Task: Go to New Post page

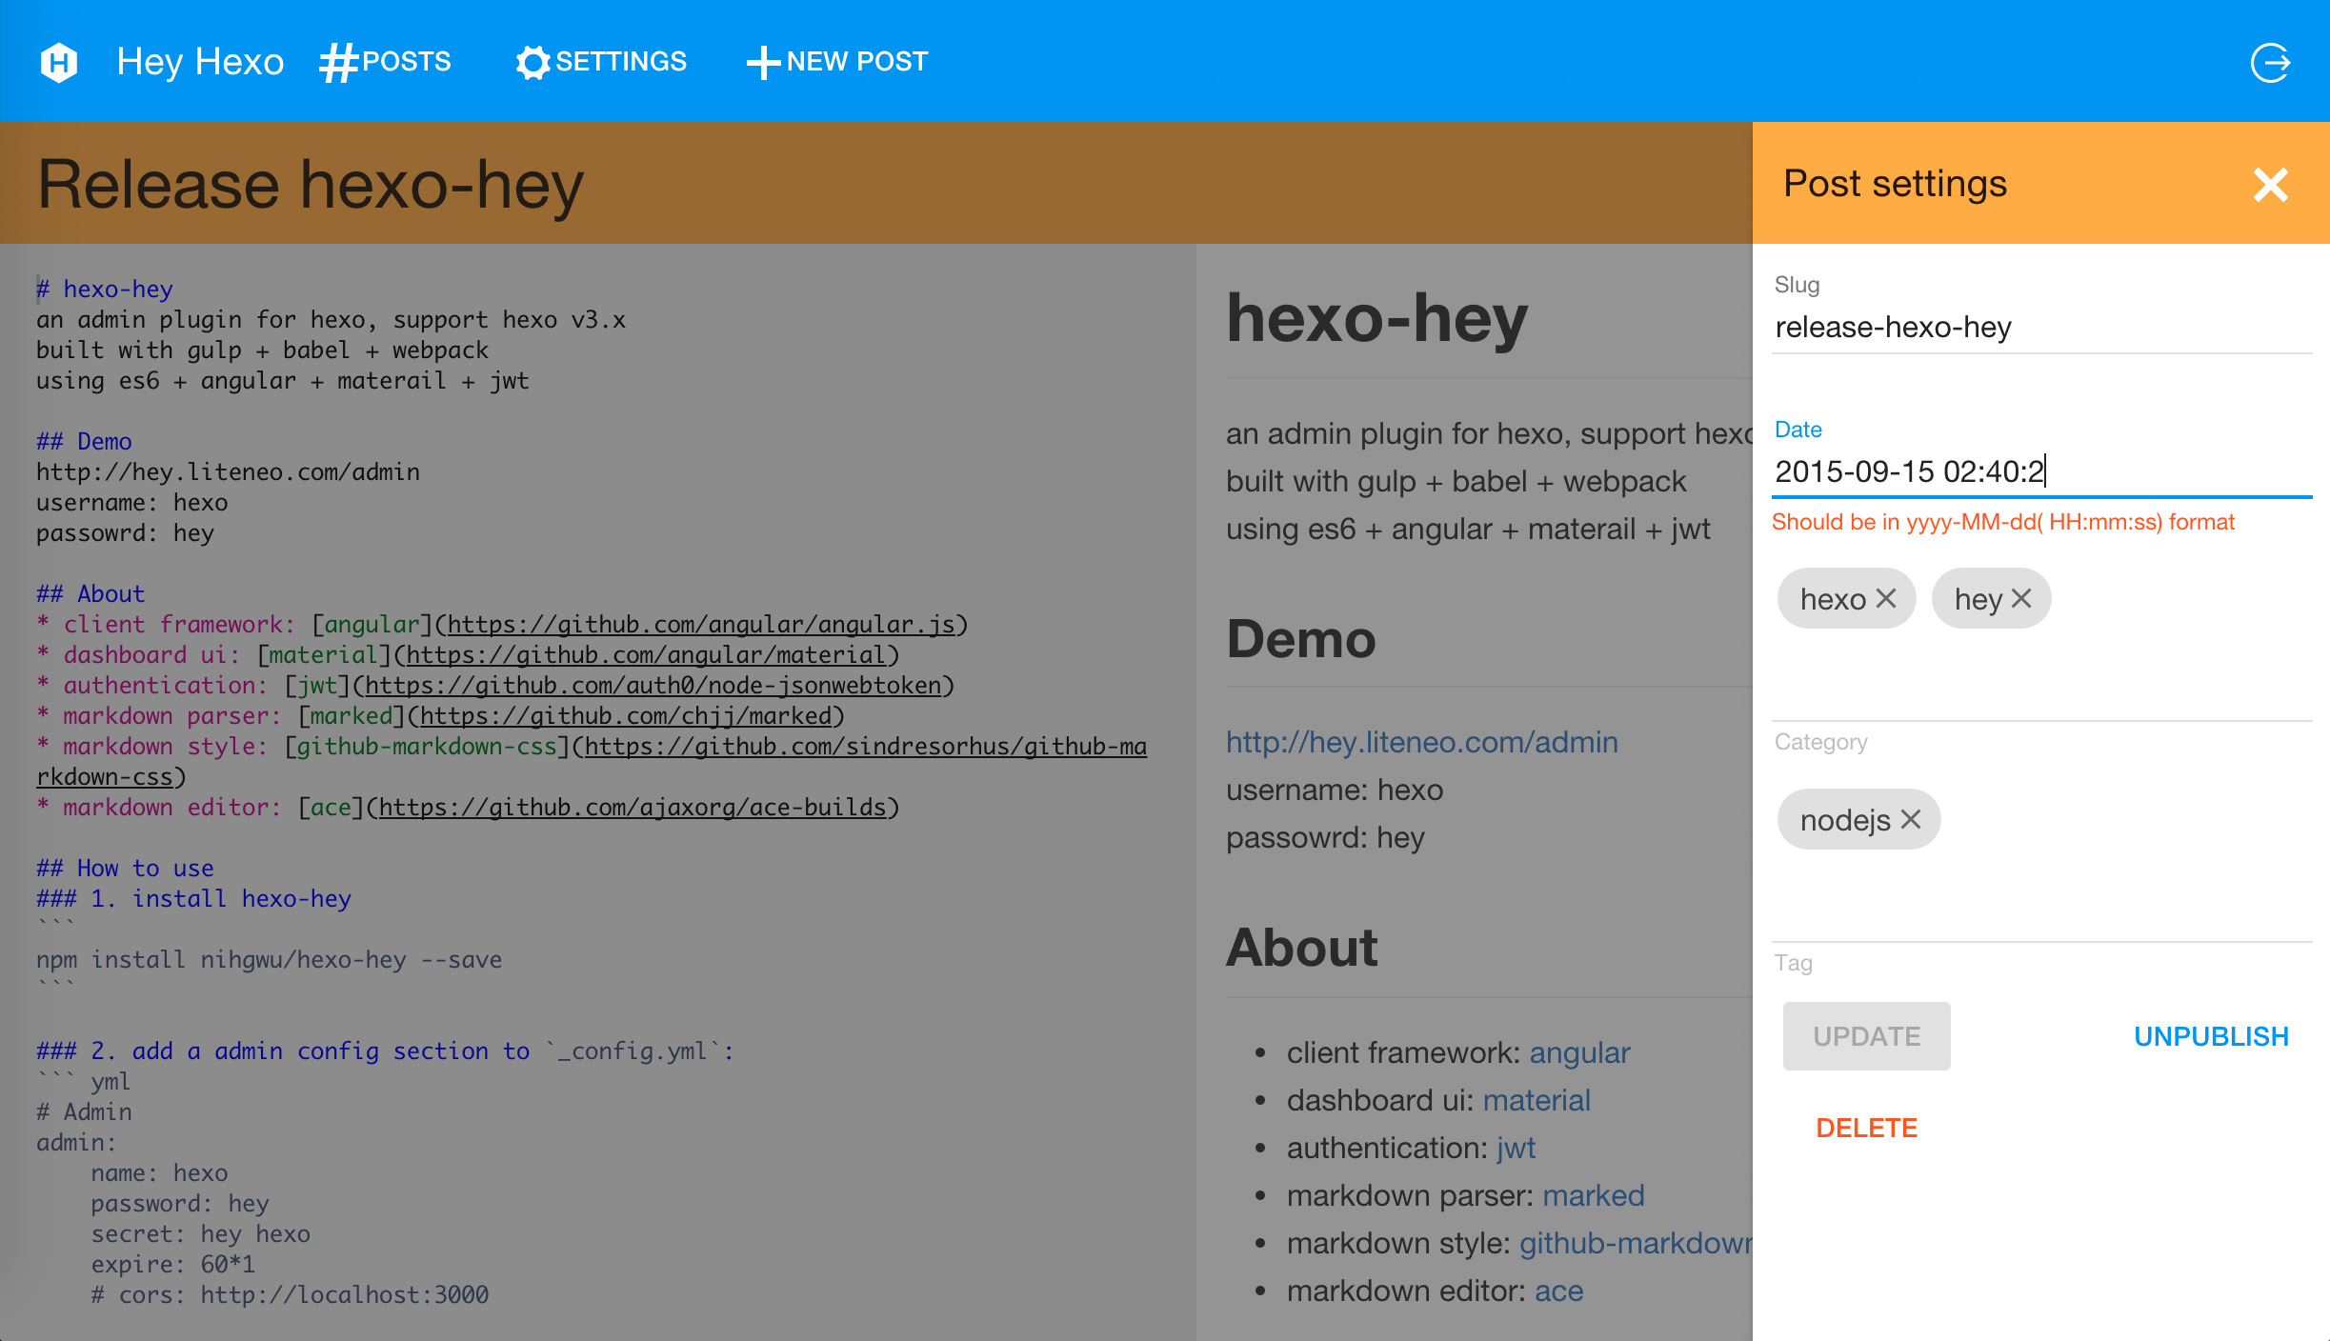Action: click(x=856, y=62)
